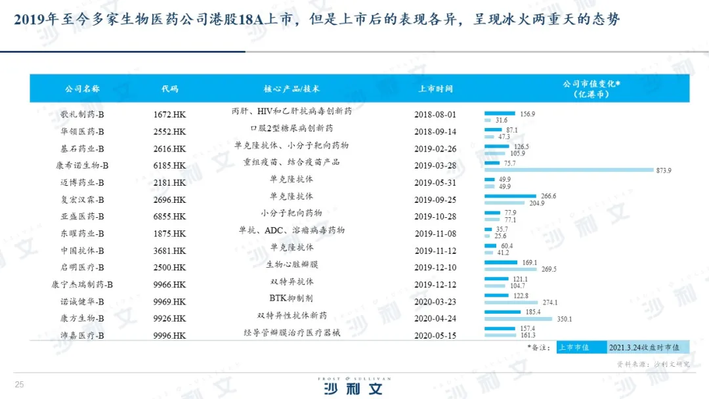The height and width of the screenshot is (399, 709).
Task: Click the 资料来源 source note
Action: [653, 363]
